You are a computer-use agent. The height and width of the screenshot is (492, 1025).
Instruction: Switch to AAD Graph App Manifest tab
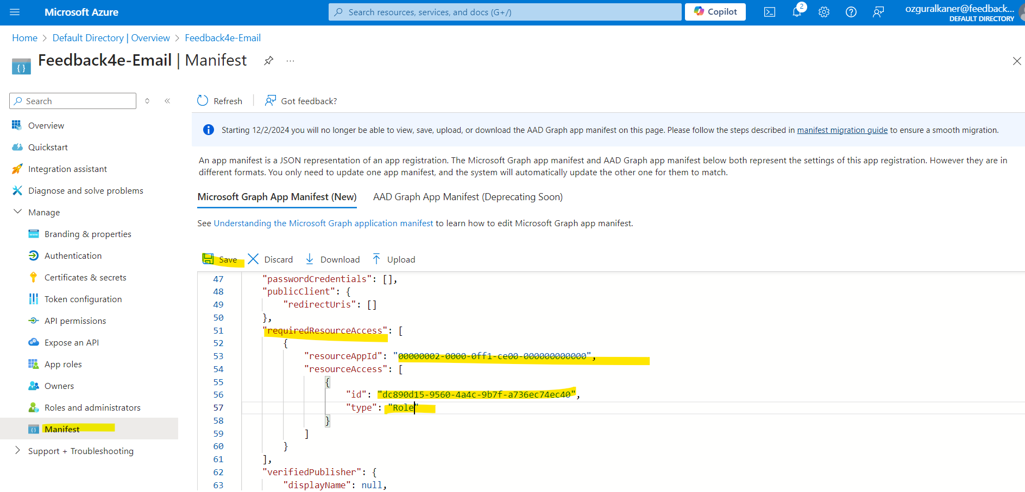468,197
